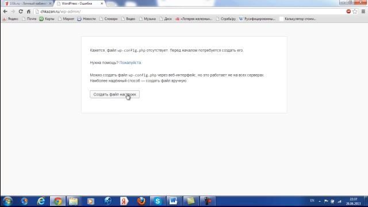Open the Windows Start menu
368x207 pixels.
(7, 201)
